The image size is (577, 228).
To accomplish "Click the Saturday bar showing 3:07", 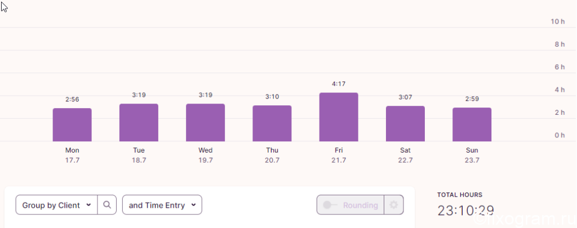I will point(405,123).
